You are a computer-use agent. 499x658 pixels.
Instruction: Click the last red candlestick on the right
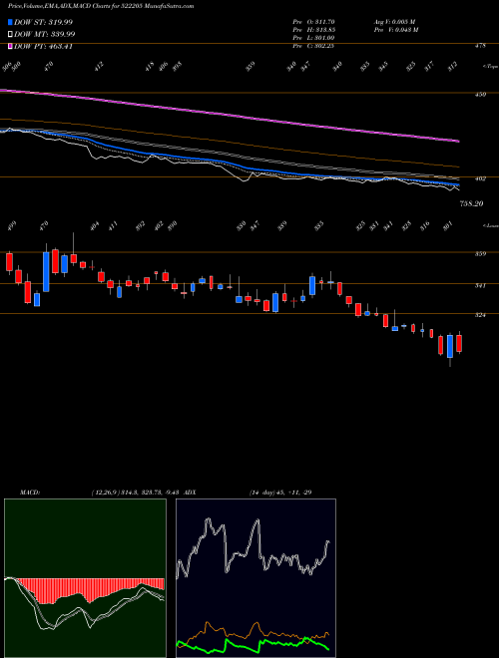coord(459,343)
